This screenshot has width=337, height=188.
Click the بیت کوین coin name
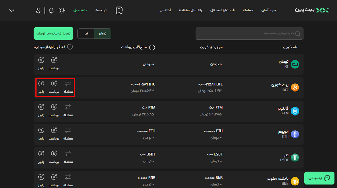click(280, 85)
